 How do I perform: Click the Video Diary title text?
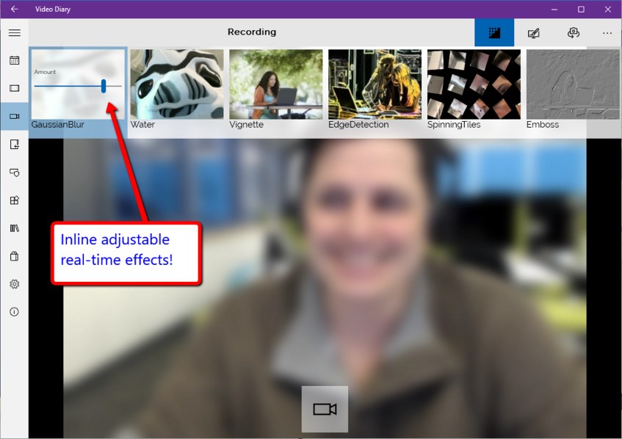(53, 9)
